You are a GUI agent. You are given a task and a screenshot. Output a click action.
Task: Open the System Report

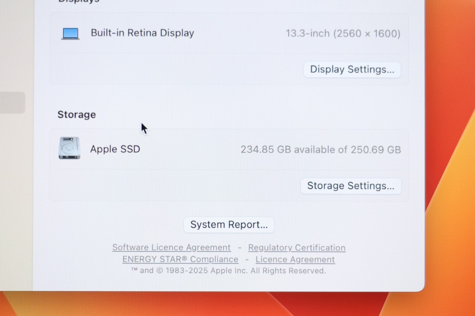point(229,225)
